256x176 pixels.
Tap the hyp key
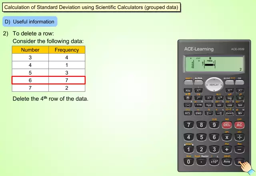coord(209,105)
